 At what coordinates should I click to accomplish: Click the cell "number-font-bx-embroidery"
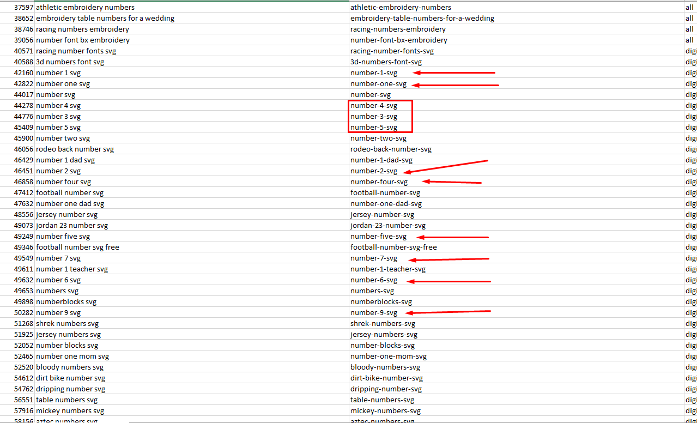tap(398, 40)
